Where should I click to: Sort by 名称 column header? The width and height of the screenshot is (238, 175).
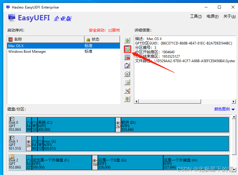point(46,39)
